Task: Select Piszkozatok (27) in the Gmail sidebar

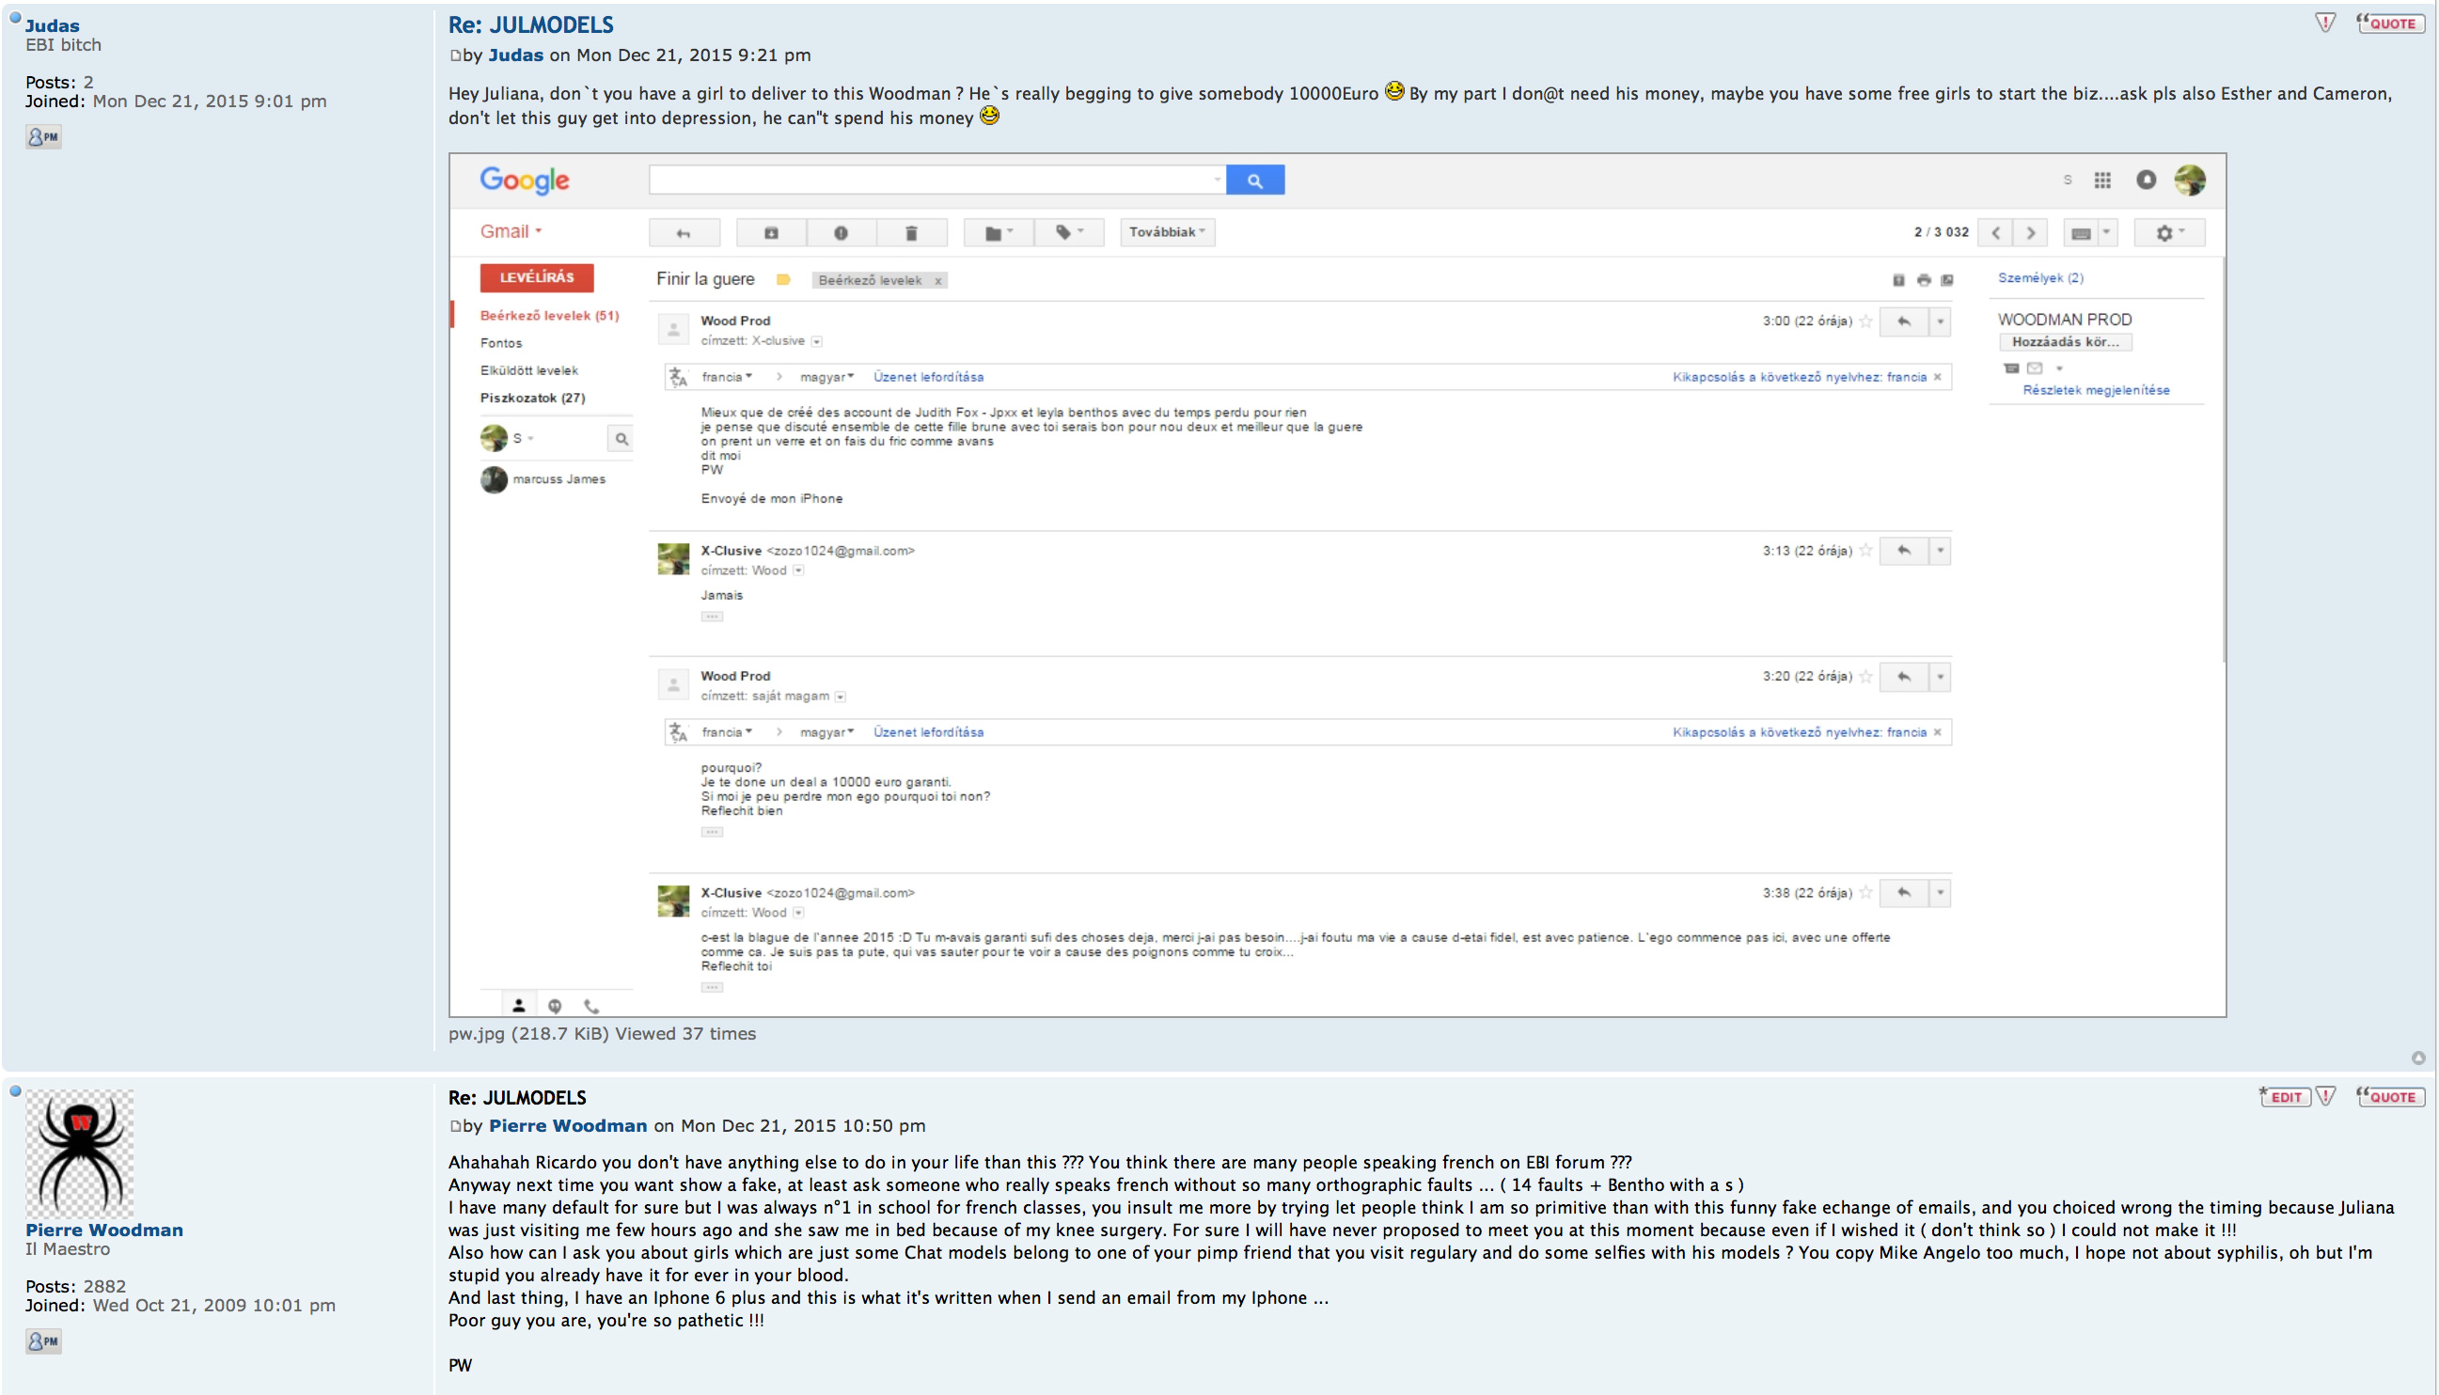Action: [x=532, y=398]
